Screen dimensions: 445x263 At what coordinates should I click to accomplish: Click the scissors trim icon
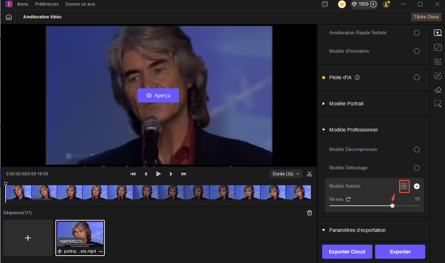click(x=309, y=174)
